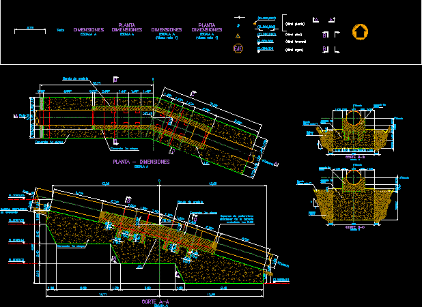The height and width of the screenshot is (307, 422).
Task: Click the (Nivel planta) legend label
Action: pyautogui.click(x=295, y=24)
